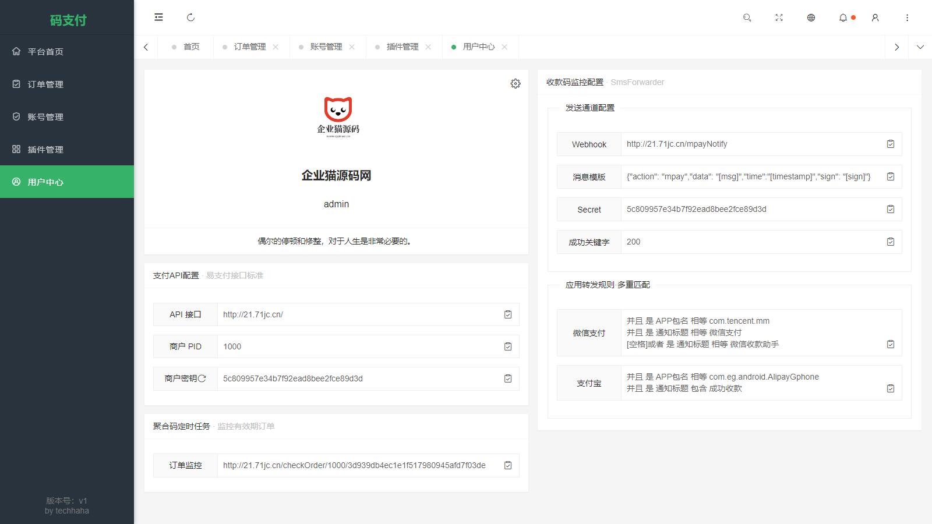Open 账号管理 in the sidebar
The image size is (932, 524).
(x=45, y=116)
